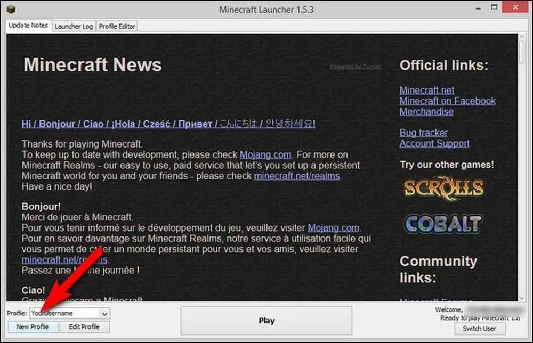Open the Scrolls game logo
This screenshot has width=533, height=343.
[x=443, y=188]
